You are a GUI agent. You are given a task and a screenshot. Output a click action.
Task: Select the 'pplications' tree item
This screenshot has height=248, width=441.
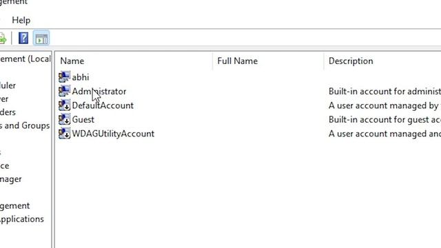click(21, 219)
